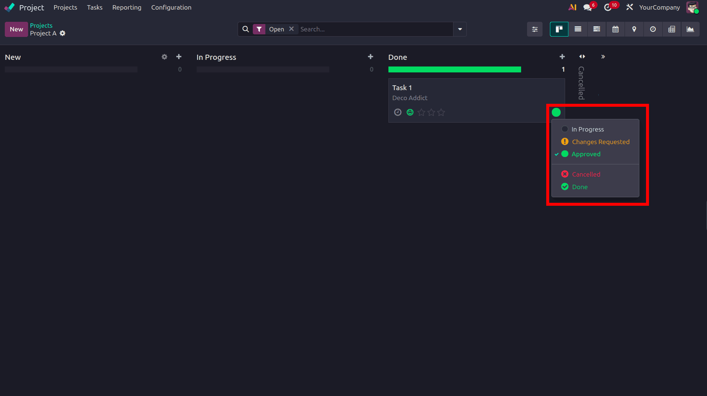Viewport: 707px width, 396px height.
Task: Select Done state option
Action: point(595,187)
